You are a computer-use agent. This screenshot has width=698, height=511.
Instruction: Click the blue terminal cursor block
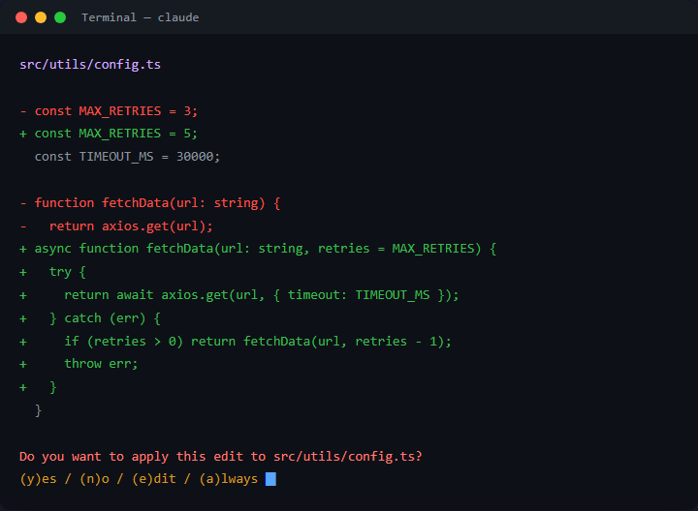pyautogui.click(x=270, y=479)
